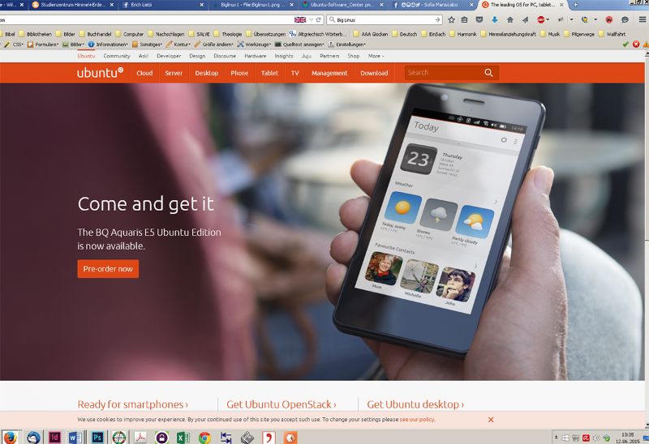Open the Formulare dropdown menu
The image size is (649, 444).
point(44,45)
